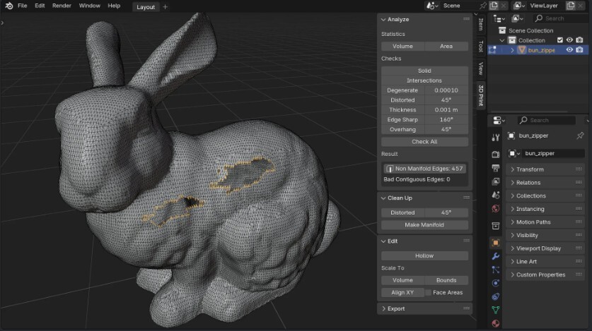Screen dimensions: 592x331
Task: Disable Collection render via camera icon
Action: 579,40
